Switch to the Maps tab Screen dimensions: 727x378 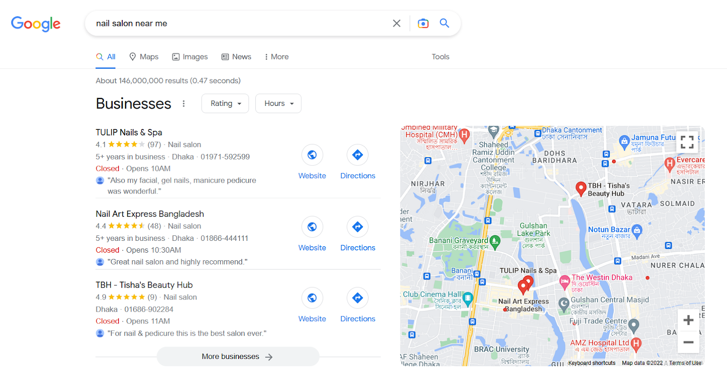144,57
